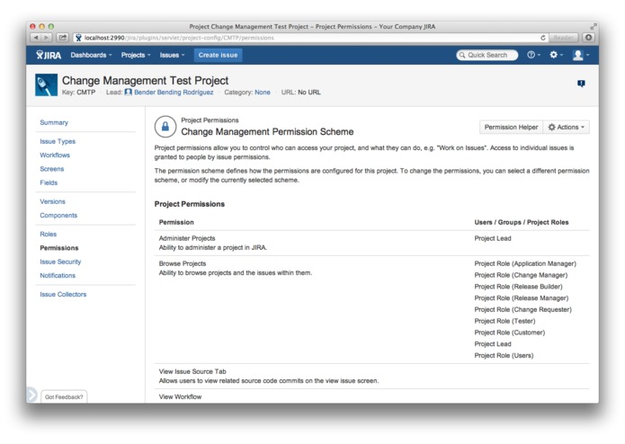Click the downloads icon in the browser toolbar
Image resolution: width=625 pixels, height=444 pixels.
click(x=588, y=38)
